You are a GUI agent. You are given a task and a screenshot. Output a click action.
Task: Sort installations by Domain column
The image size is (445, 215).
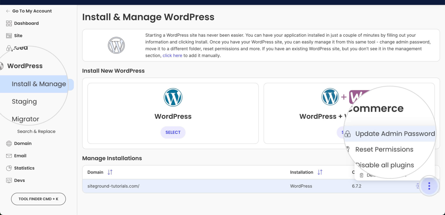pyautogui.click(x=110, y=172)
